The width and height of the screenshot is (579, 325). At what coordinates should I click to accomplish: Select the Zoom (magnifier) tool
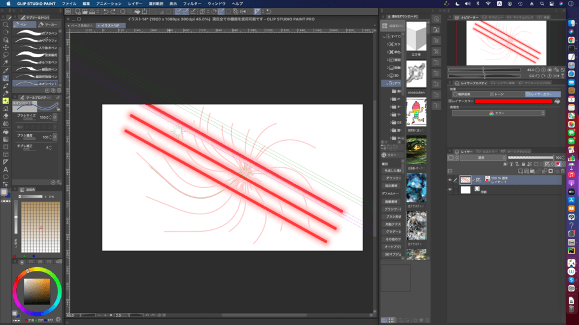5,25
